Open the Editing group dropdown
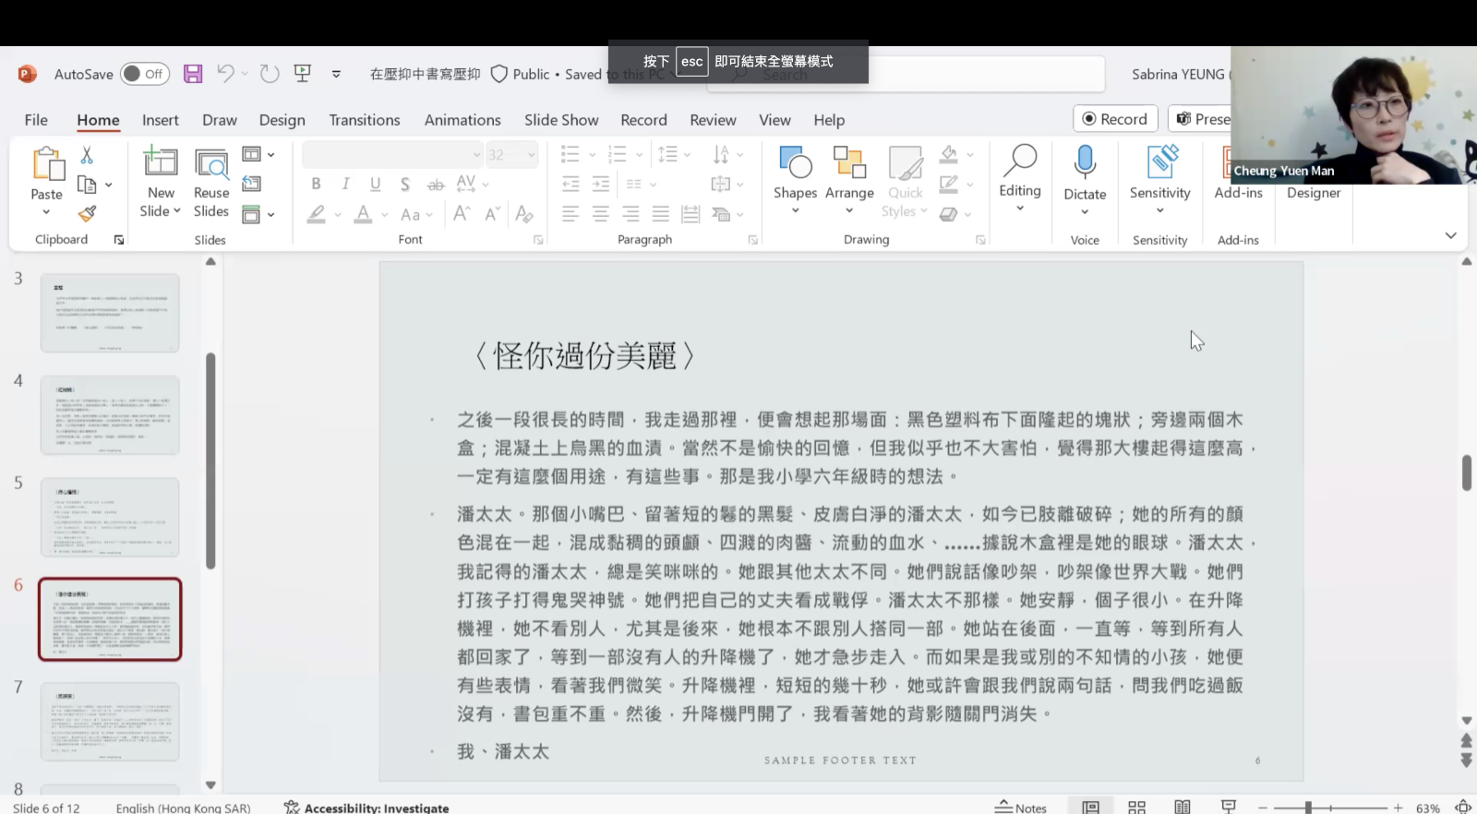This screenshot has height=814, width=1477. click(x=1020, y=179)
